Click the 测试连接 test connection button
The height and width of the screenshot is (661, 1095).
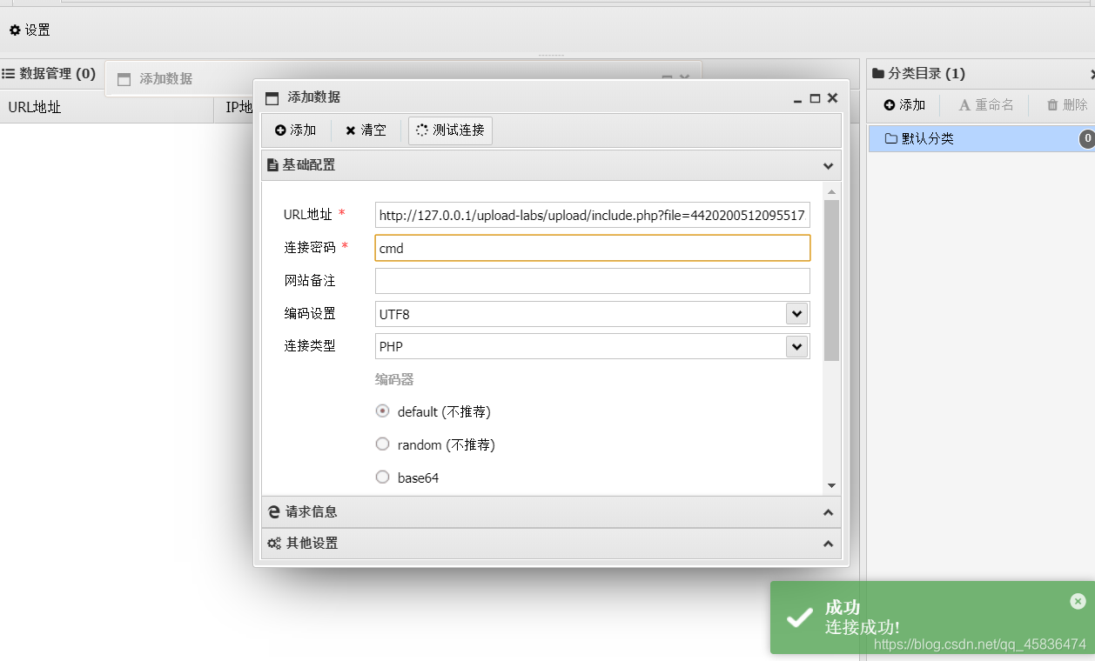(x=450, y=130)
